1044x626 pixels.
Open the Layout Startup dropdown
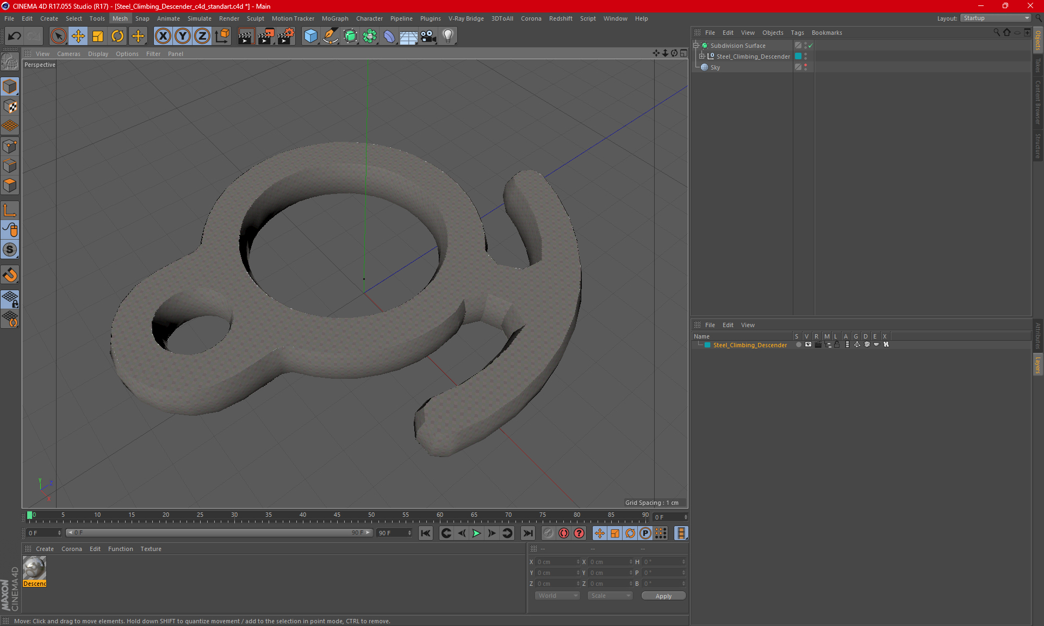pos(996,18)
